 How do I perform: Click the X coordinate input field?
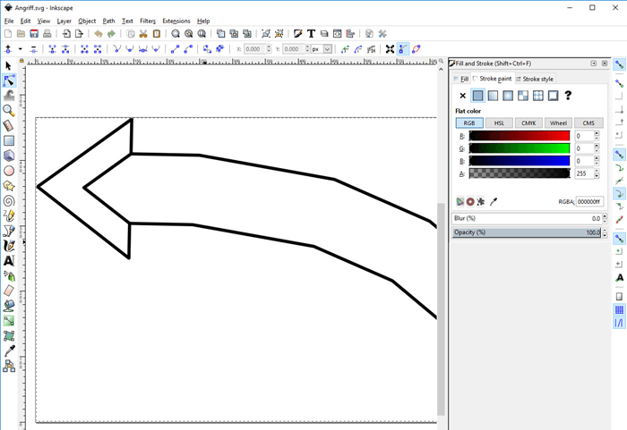click(x=254, y=49)
